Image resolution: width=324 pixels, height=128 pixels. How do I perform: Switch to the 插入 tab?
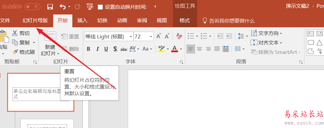tap(82, 21)
